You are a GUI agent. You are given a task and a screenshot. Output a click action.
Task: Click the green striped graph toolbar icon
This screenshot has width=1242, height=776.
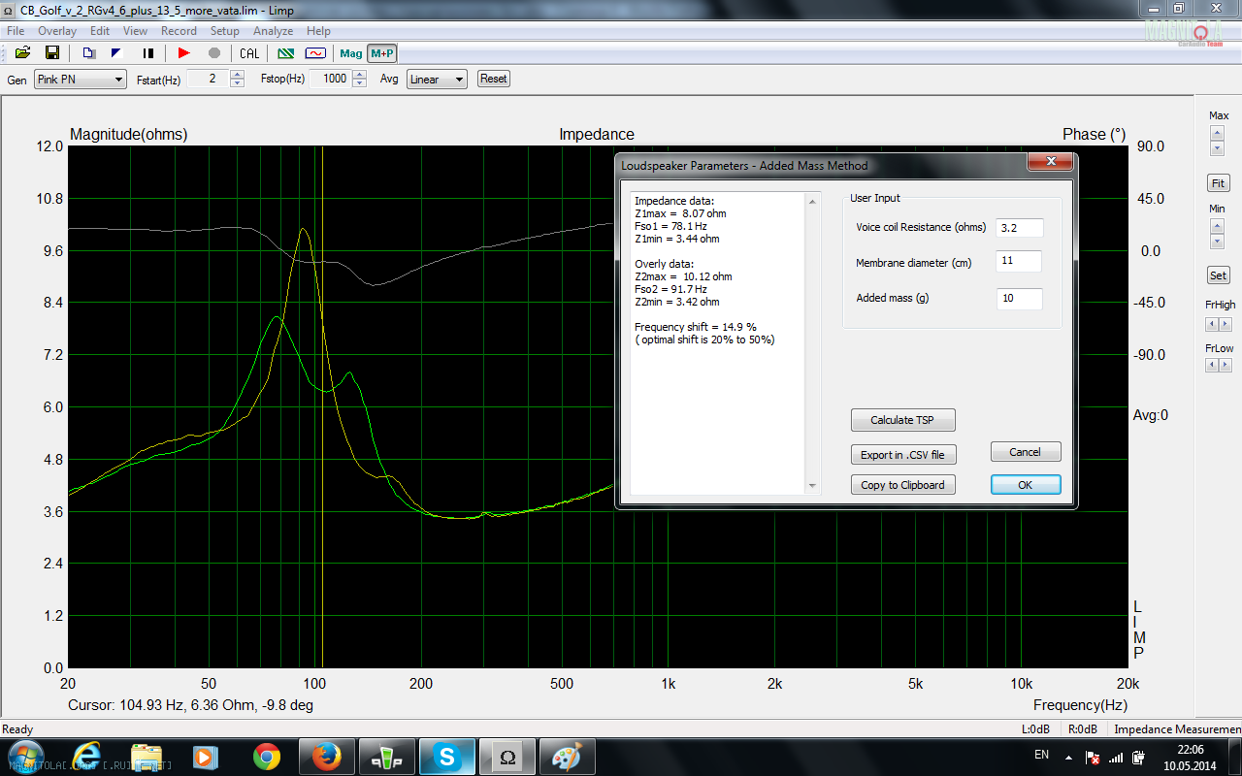(x=286, y=53)
